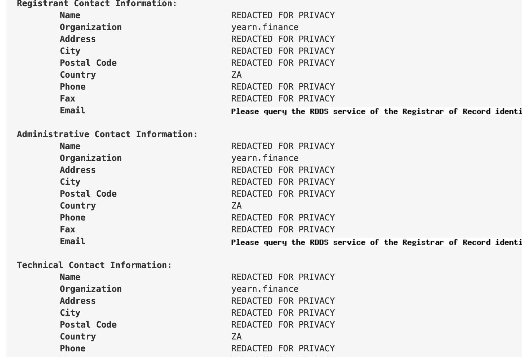The height and width of the screenshot is (357, 522).
Task: Click the administrative Address label
Action: click(x=78, y=170)
